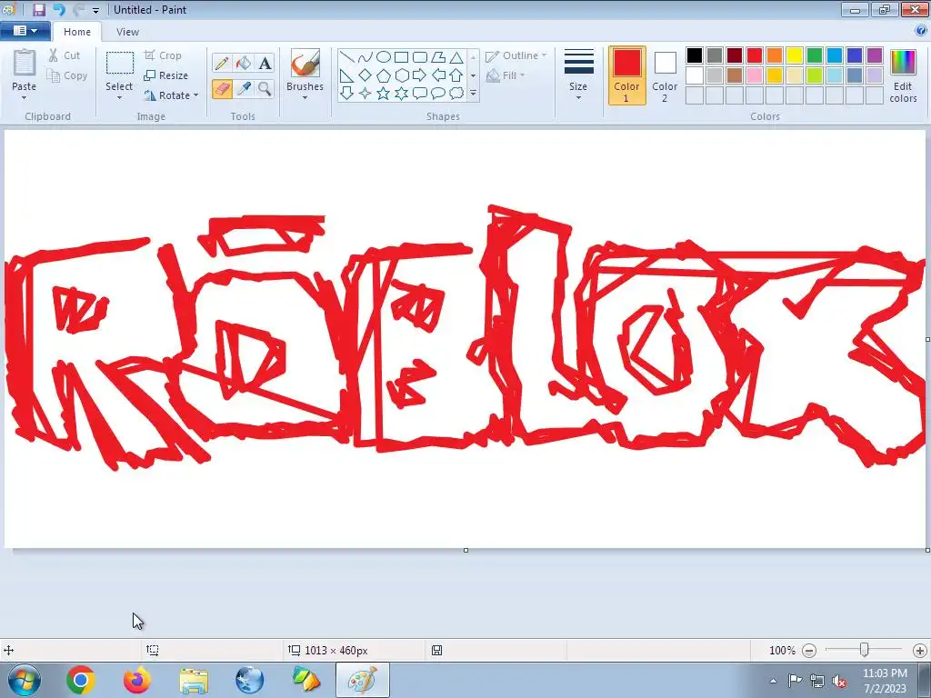Open Paint Help question mark icon

[921, 30]
